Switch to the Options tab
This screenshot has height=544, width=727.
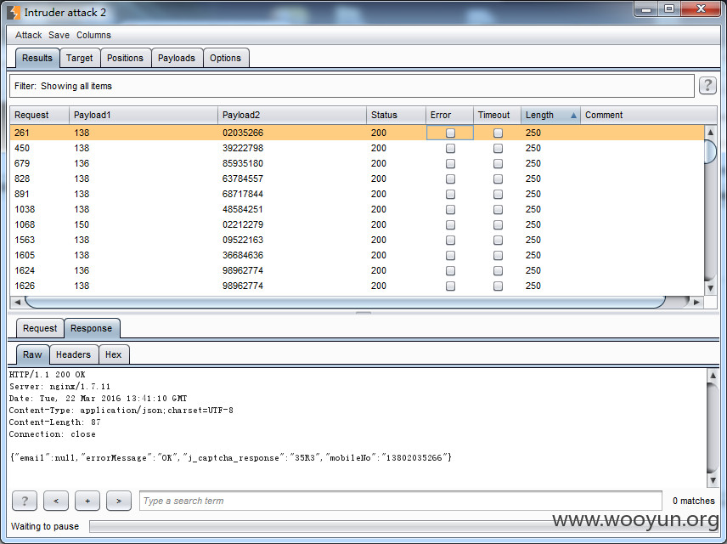coord(225,58)
